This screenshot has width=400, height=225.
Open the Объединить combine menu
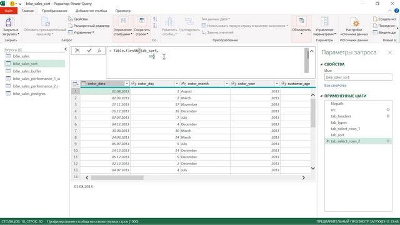(301, 26)
